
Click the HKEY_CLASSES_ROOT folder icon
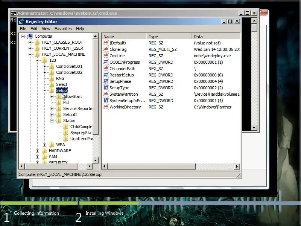coord(37,42)
